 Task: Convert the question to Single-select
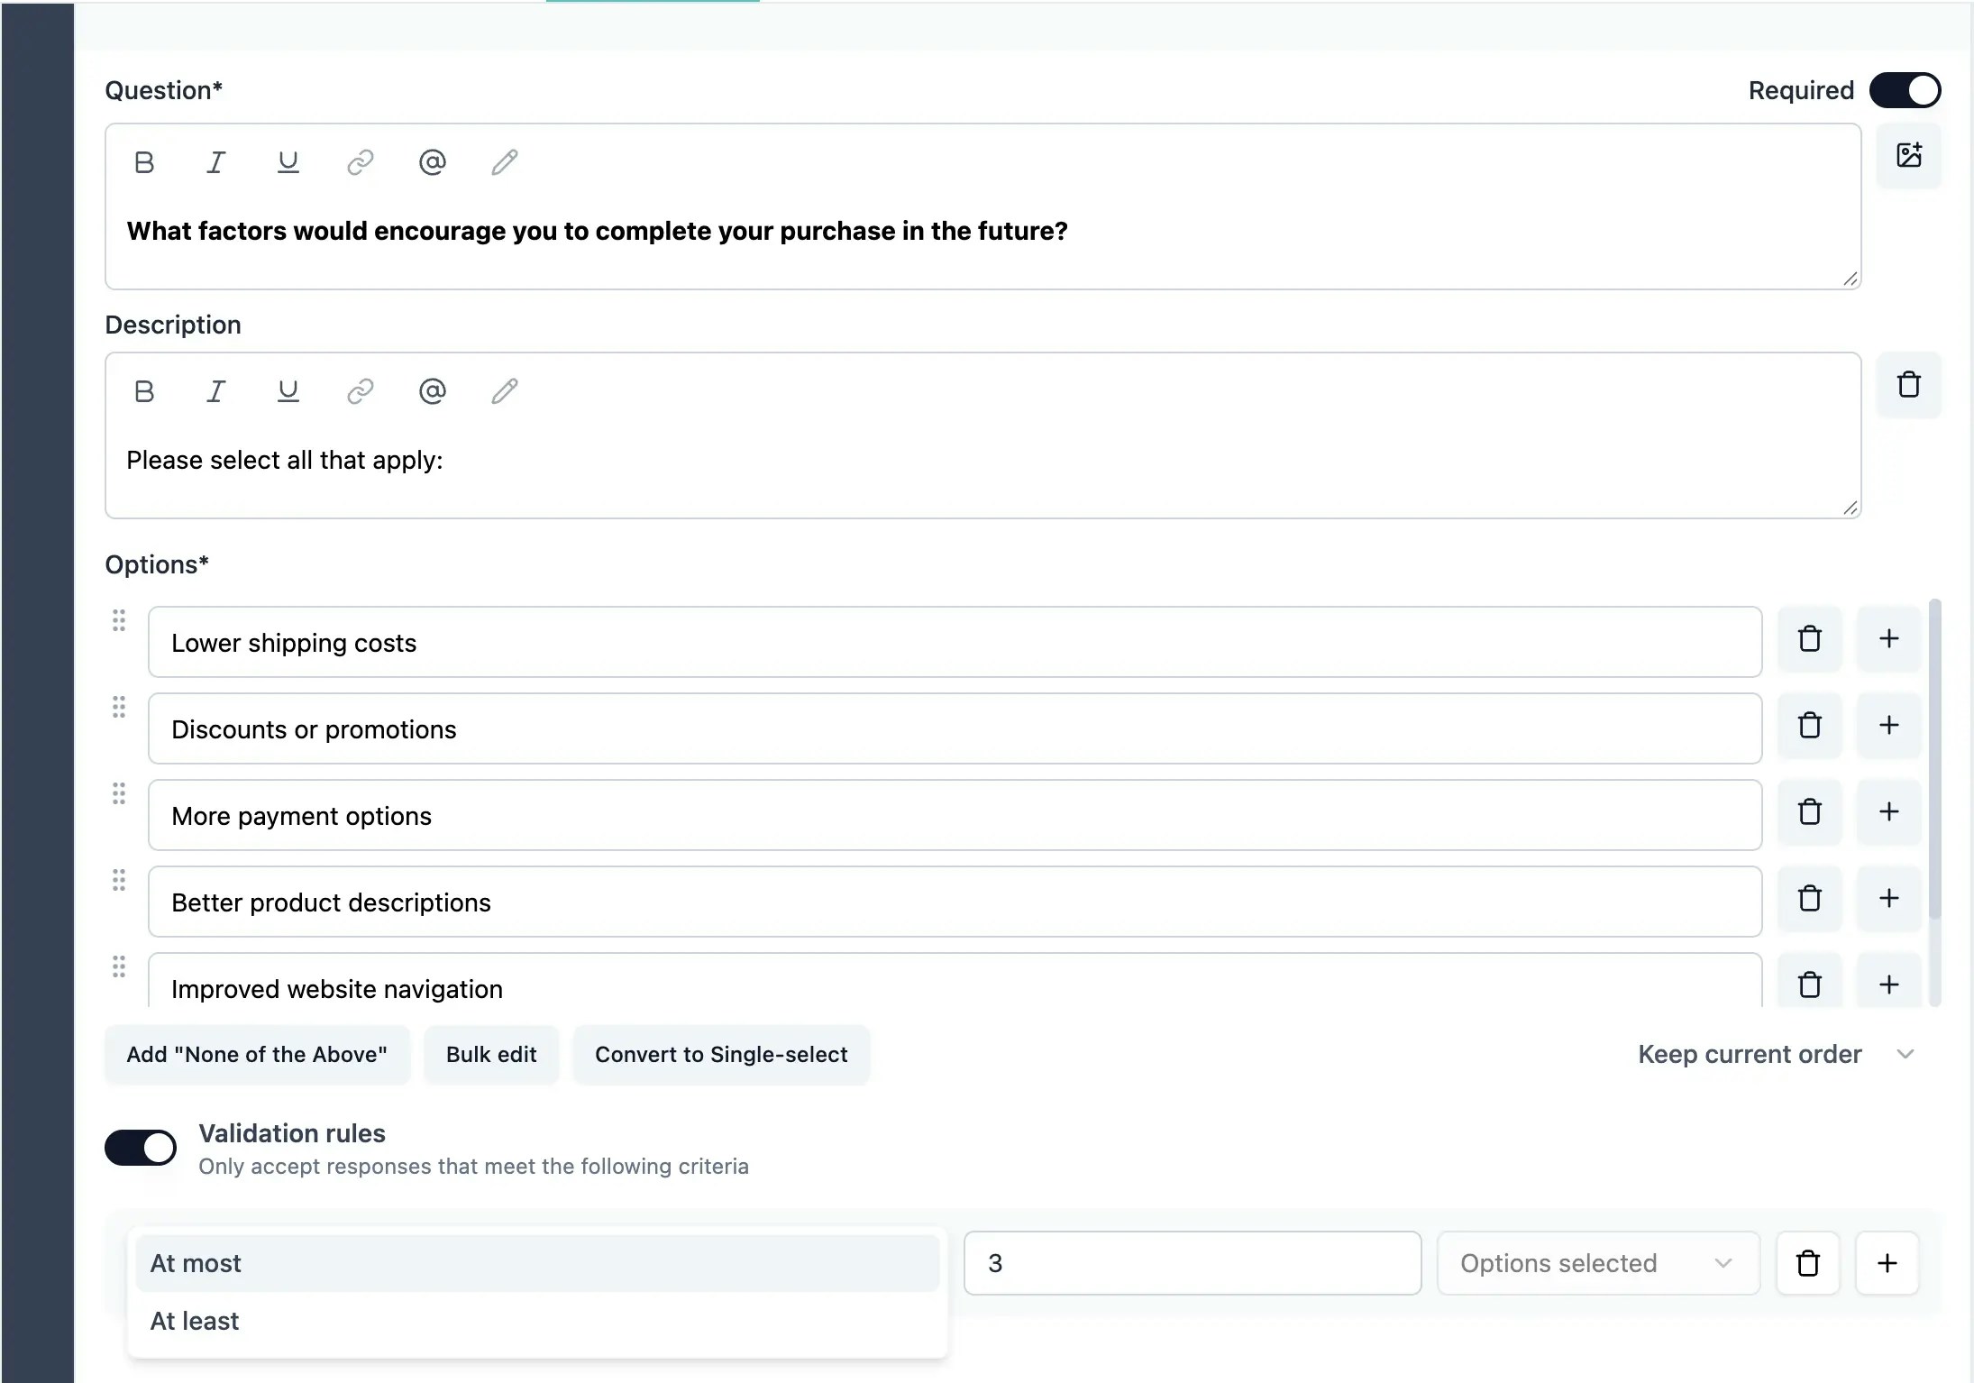tap(720, 1054)
